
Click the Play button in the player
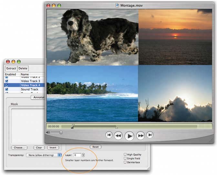[129, 136]
